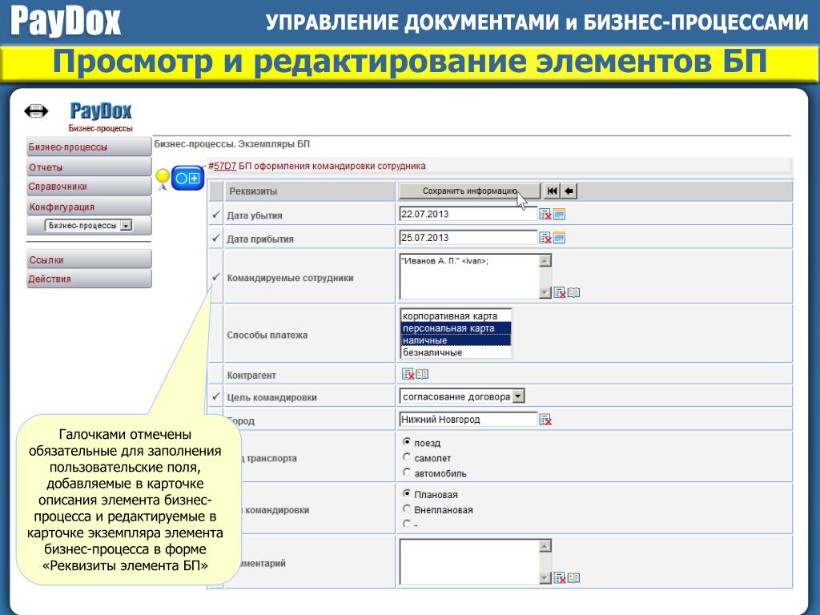
Task: Open the Ссылки menu item
Action: (x=89, y=259)
